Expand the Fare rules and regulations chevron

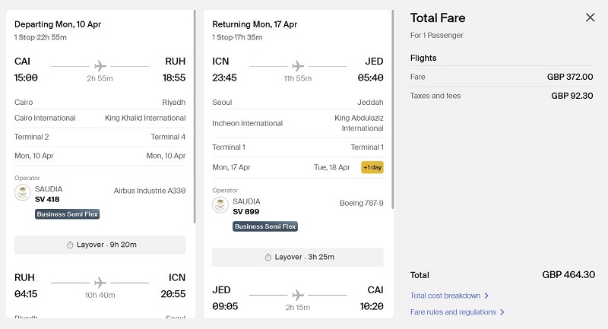pyautogui.click(x=502, y=312)
